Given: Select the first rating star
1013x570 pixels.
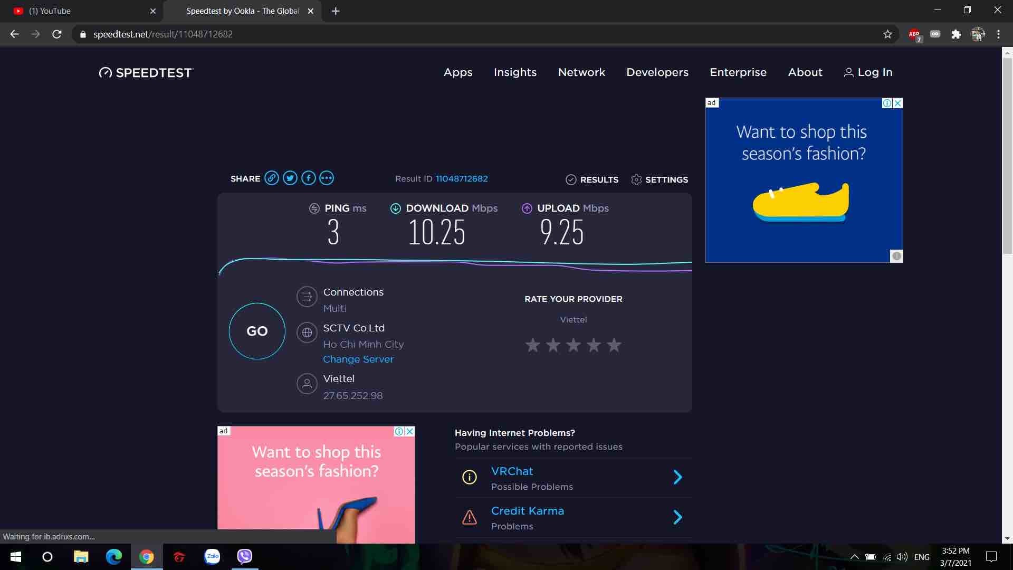Looking at the screenshot, I should [x=533, y=345].
